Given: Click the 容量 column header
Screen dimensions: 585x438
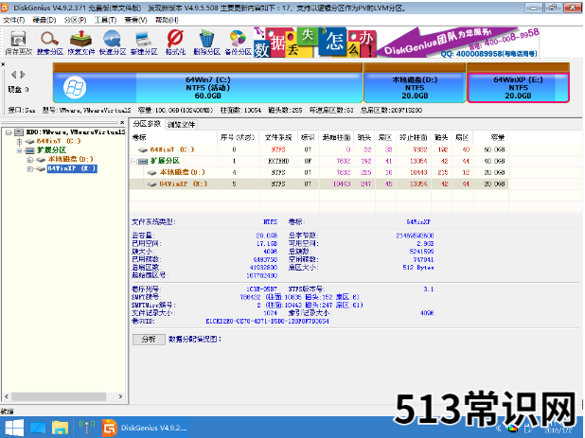Looking at the screenshot, I should point(491,137).
